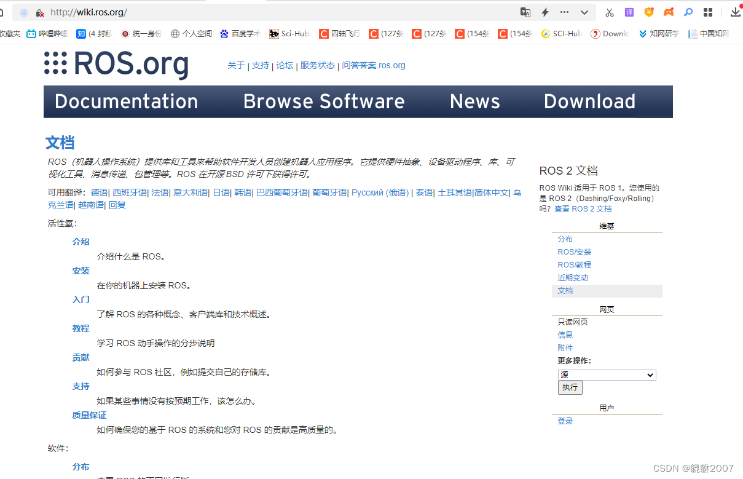This screenshot has width=743, height=479.
Task: Open the News navigation menu
Action: click(x=474, y=101)
